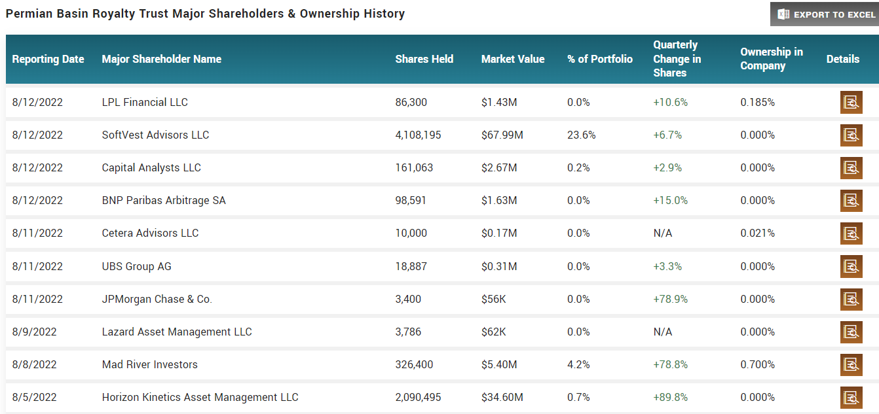Click the +78.9% quarterly change value
The height and width of the screenshot is (414, 879).
[x=671, y=299]
